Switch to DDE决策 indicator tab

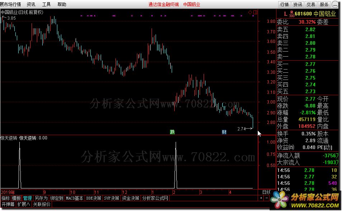tap(94, 198)
